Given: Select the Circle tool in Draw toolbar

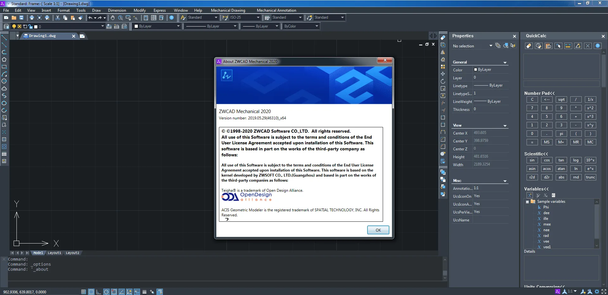Looking at the screenshot, I should [4, 81].
